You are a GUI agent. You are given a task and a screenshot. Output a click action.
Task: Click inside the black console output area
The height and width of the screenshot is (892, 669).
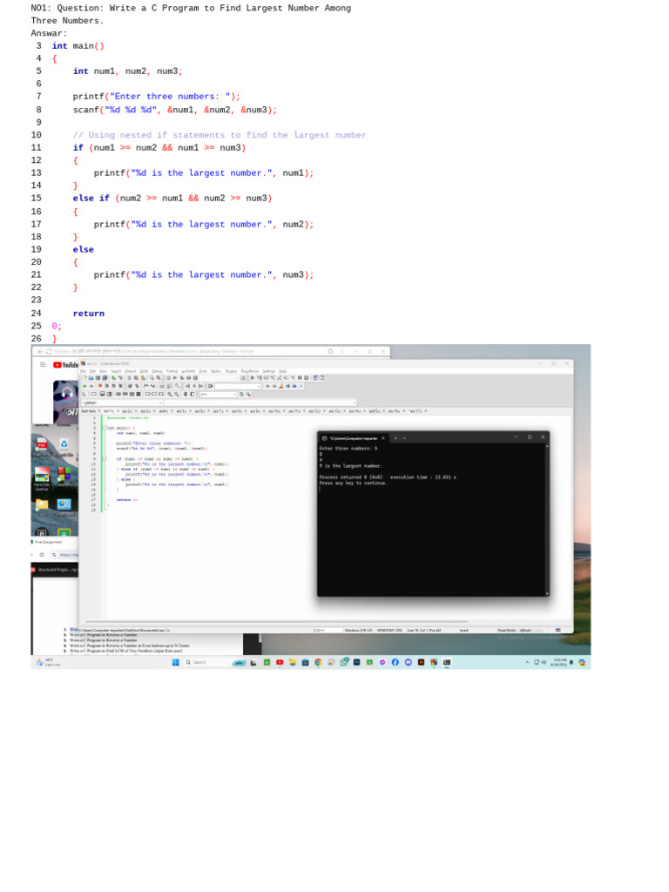(x=433, y=540)
